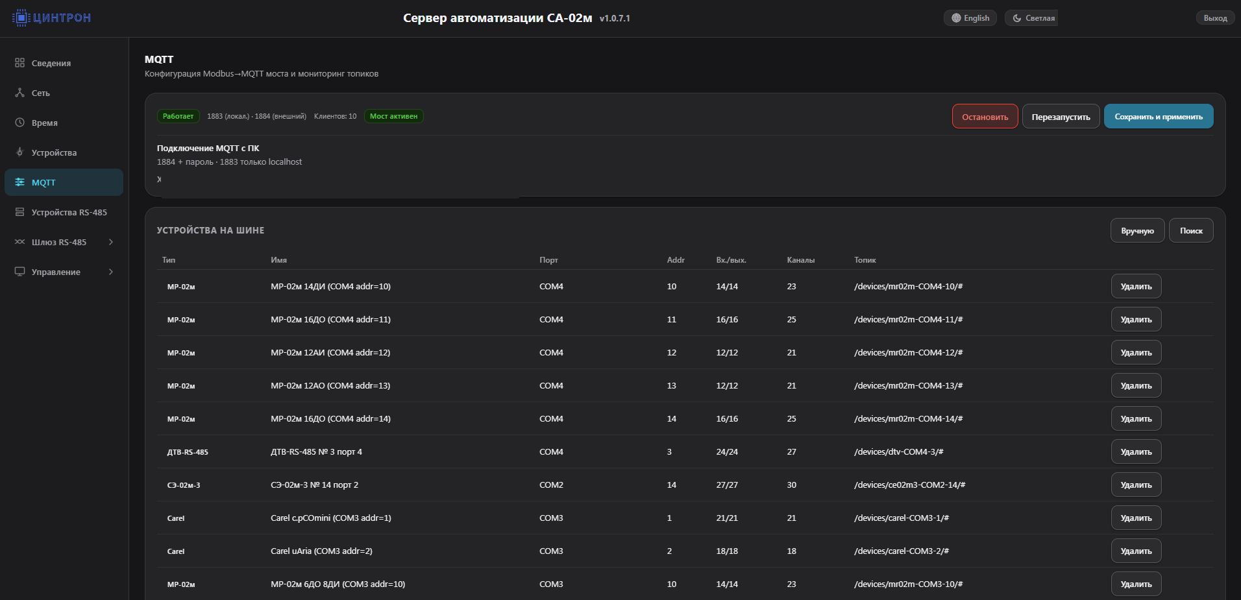Click the Сведения grid icon in sidebar
The width and height of the screenshot is (1241, 600).
tap(19, 63)
